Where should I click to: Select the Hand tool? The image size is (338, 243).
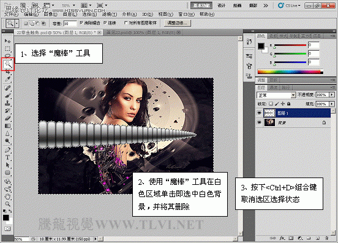coord(7,196)
